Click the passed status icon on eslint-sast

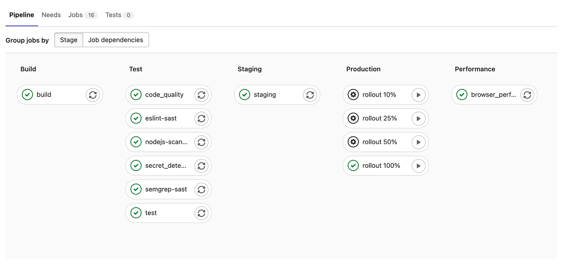[136, 118]
